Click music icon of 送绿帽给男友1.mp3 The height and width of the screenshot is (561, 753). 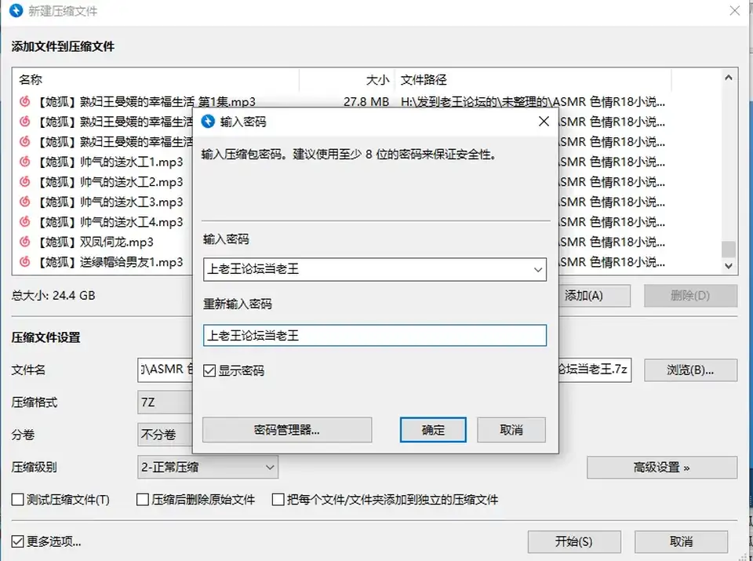click(x=24, y=262)
